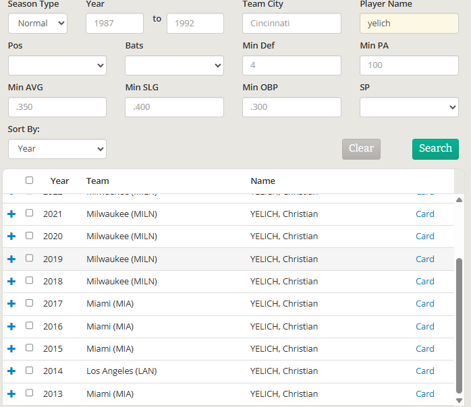Focus the Min Def input field
The height and width of the screenshot is (407, 471).
292,65
